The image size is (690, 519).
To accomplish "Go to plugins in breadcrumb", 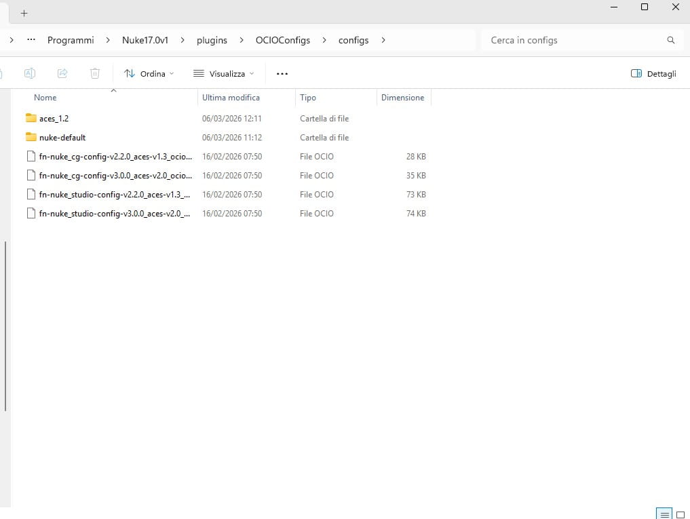I will 212,40.
